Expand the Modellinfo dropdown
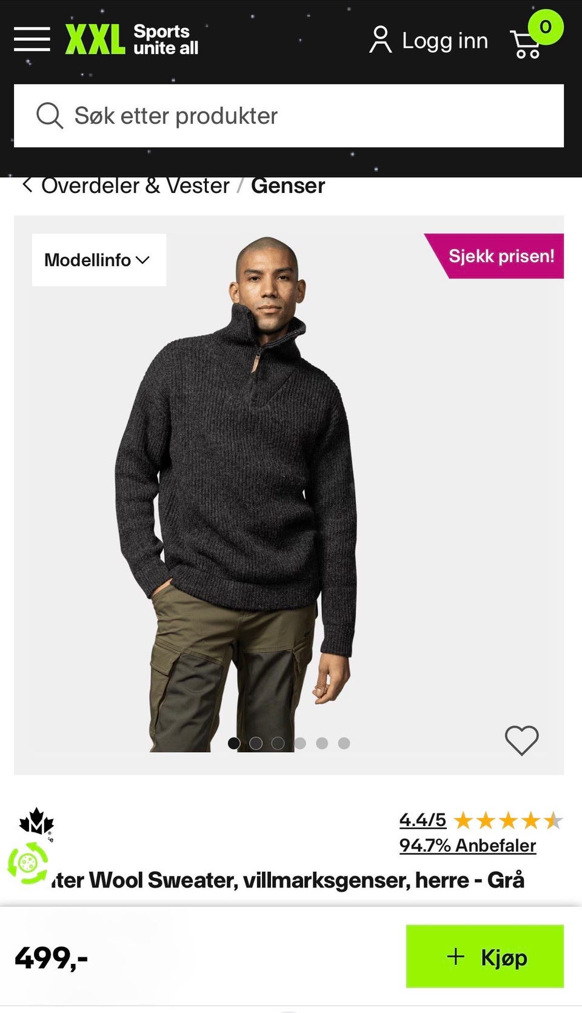The image size is (582, 1013). click(x=99, y=260)
